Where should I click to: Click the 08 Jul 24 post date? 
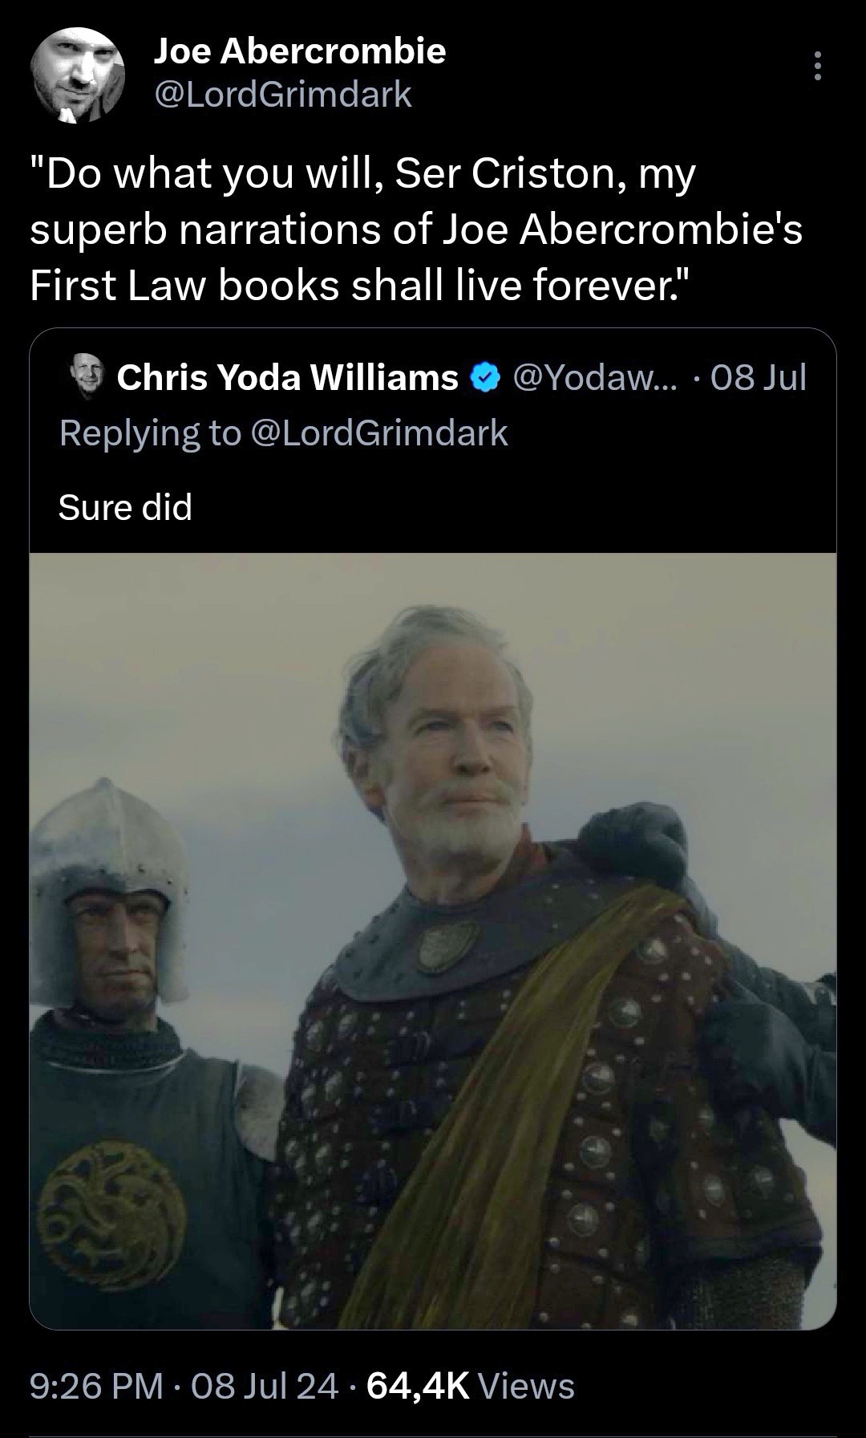coord(265,1386)
